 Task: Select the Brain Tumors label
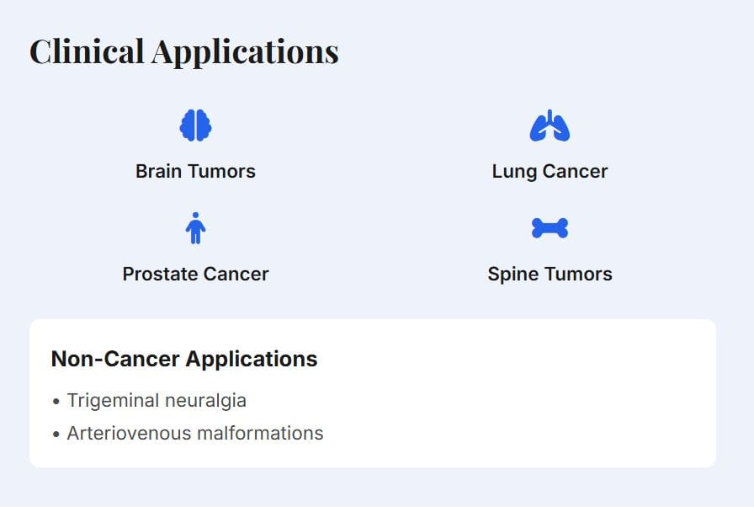(x=195, y=172)
